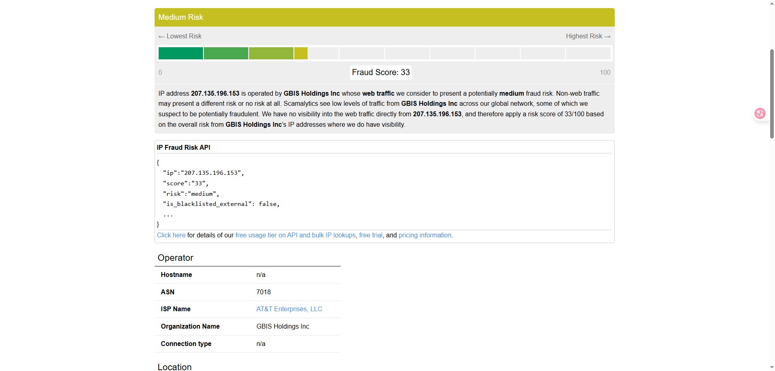Screen dimensions: 775x371
Task: Click the dark green first risk bar segment
Action: pyautogui.click(x=180, y=53)
